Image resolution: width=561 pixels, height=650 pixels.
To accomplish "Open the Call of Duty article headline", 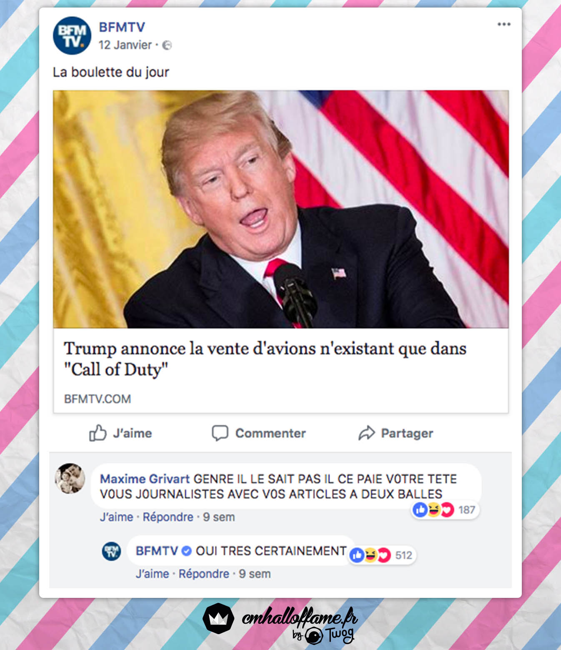I will 265,359.
